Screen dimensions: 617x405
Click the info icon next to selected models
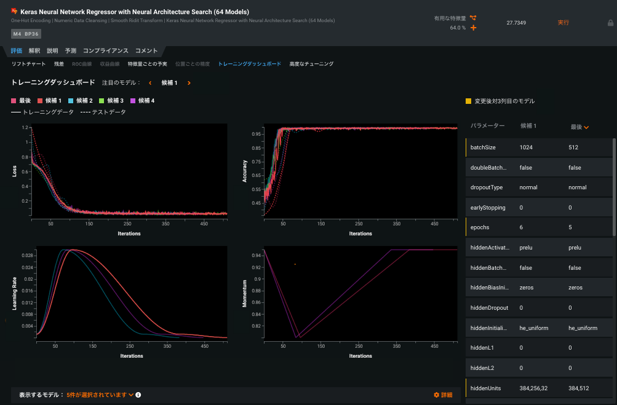(x=138, y=395)
